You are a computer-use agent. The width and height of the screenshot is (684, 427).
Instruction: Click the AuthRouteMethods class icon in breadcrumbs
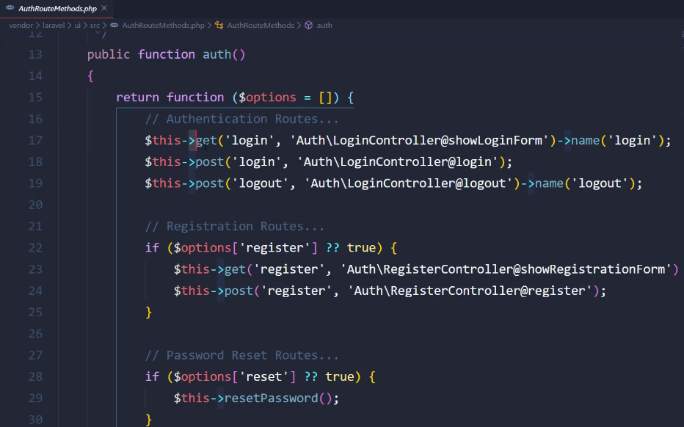click(219, 25)
